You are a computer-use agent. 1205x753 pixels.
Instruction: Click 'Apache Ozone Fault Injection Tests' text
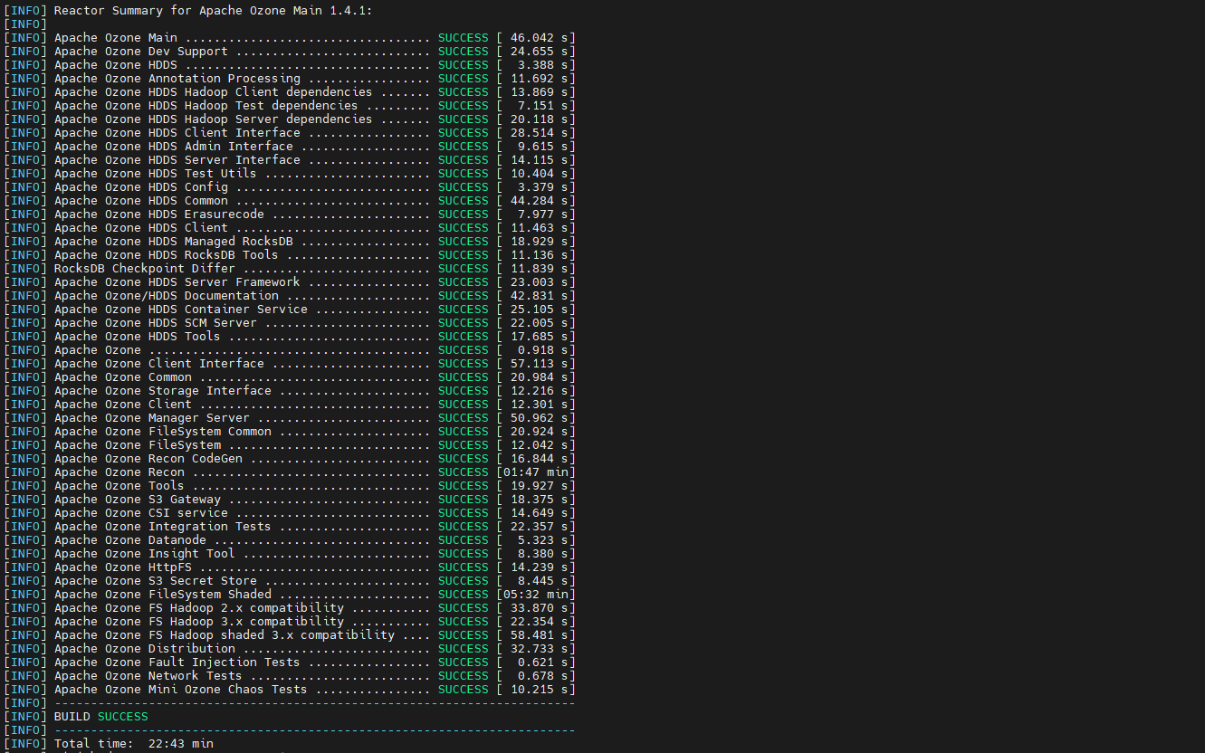(x=177, y=662)
